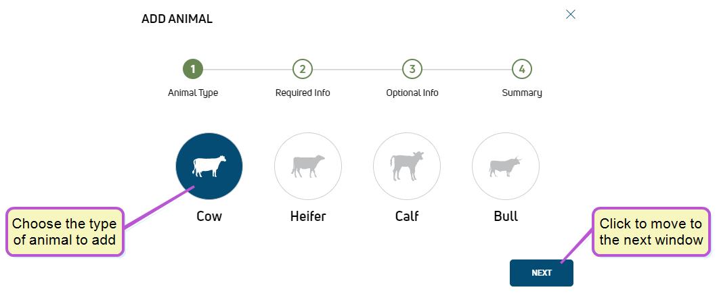Image resolution: width=719 pixels, height=298 pixels.
Task: Choose the Heifer animal icon
Action: point(307,166)
